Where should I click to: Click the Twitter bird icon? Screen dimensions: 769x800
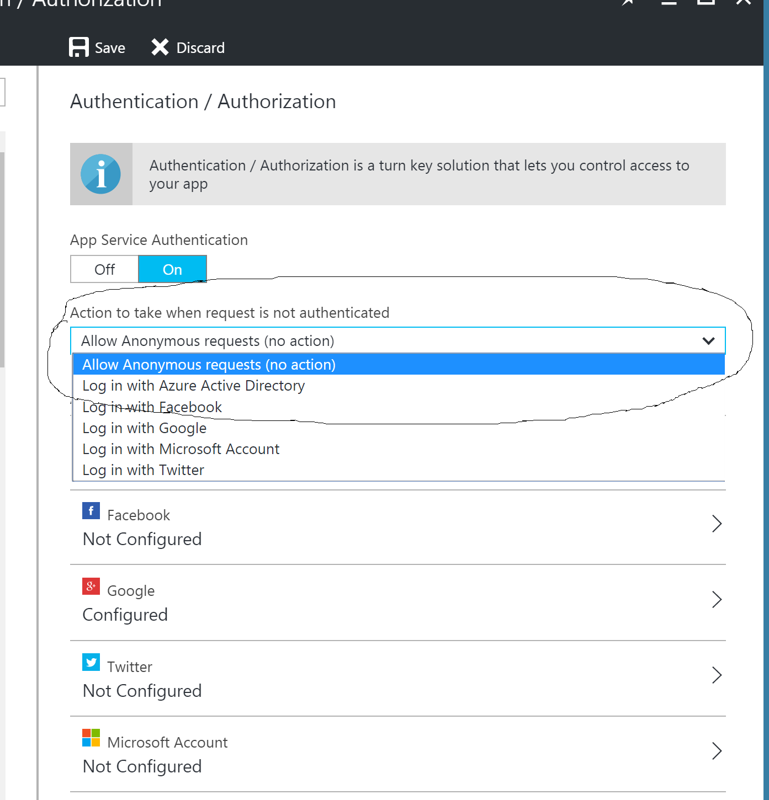coord(91,662)
